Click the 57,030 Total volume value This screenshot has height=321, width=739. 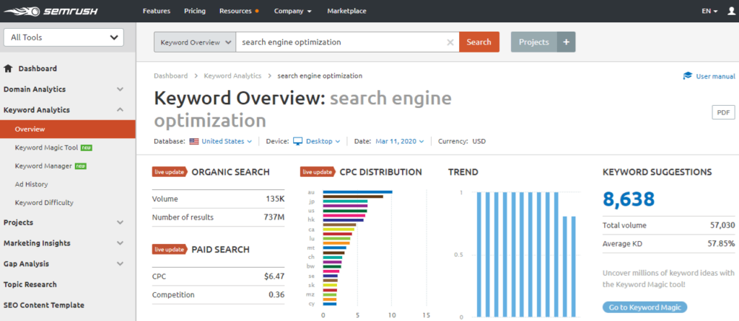[722, 225]
